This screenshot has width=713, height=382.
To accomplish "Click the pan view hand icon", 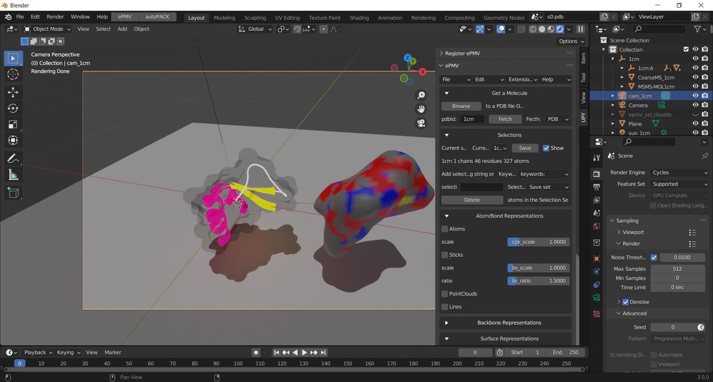I will tap(421, 109).
